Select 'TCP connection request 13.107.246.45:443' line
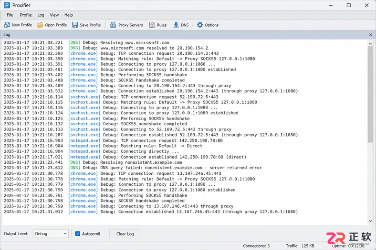 (x=113, y=173)
